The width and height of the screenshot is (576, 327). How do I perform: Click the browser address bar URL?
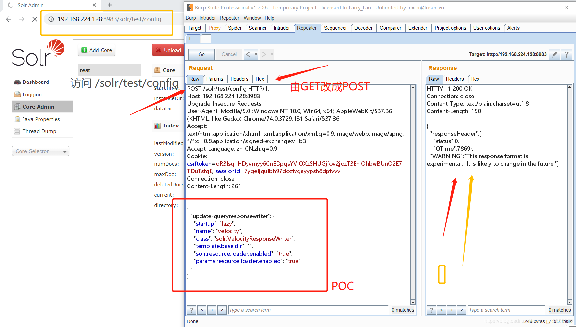[x=109, y=19]
